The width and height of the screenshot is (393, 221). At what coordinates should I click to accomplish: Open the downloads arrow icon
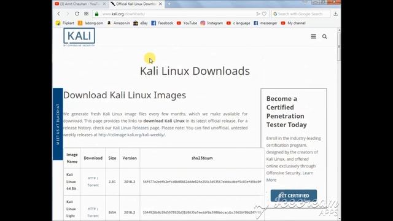[335, 14]
